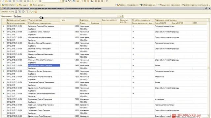Image resolution: width=211 pixels, height=118 pixels.
Task: Open the top search box dropdown arrow
Action: point(61,1)
